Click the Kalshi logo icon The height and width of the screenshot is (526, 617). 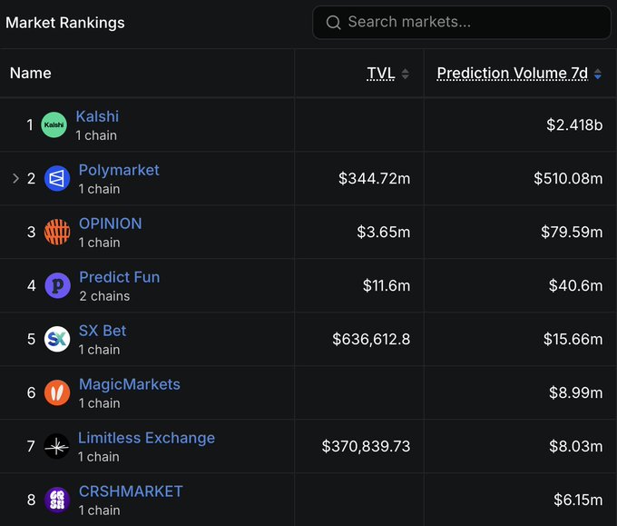click(54, 124)
